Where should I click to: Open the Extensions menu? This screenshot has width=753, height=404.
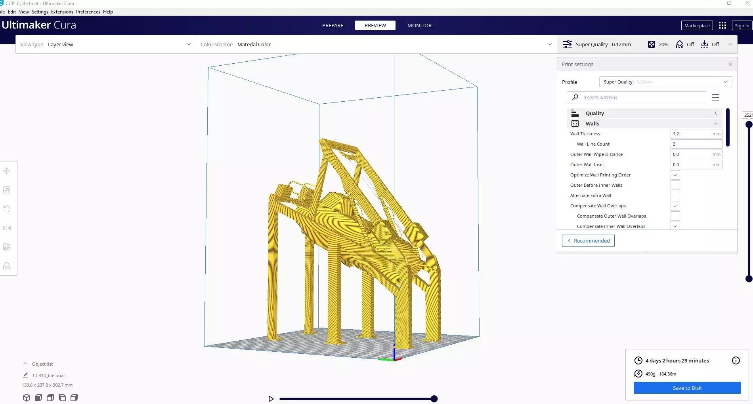click(x=62, y=12)
